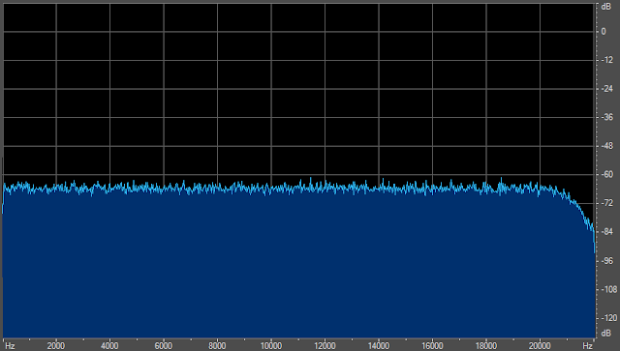The image size is (620, 351).
Task: Click the 18000 Hz frequency label
Action: pyautogui.click(x=486, y=346)
